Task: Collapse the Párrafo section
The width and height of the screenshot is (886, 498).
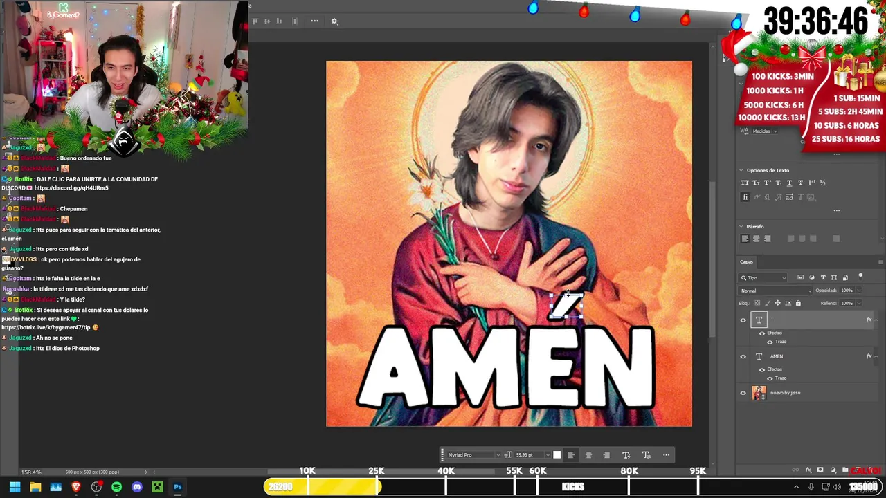Action: point(741,226)
